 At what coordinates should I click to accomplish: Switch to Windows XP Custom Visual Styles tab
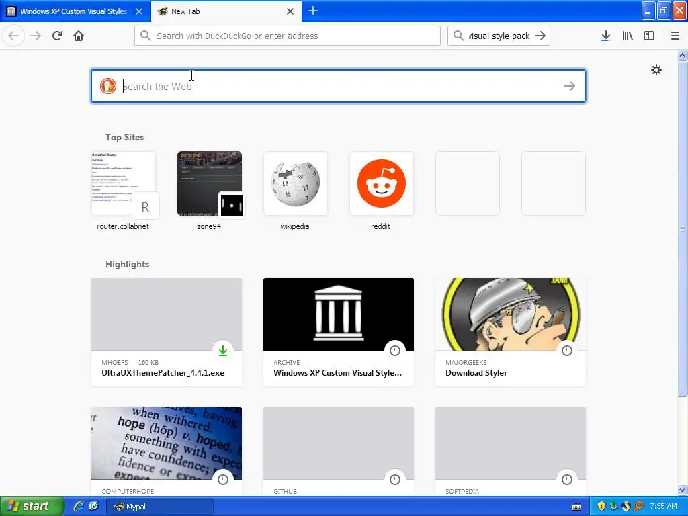coord(75,11)
